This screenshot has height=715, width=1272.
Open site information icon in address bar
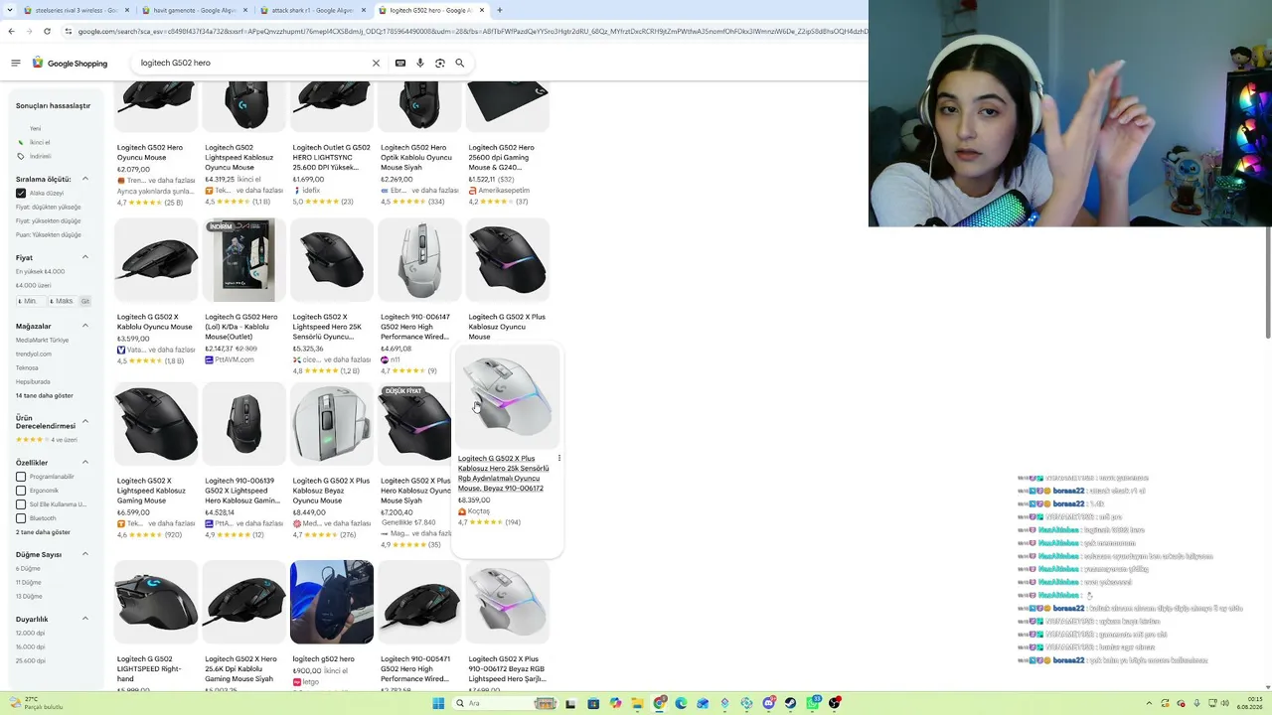tap(69, 31)
